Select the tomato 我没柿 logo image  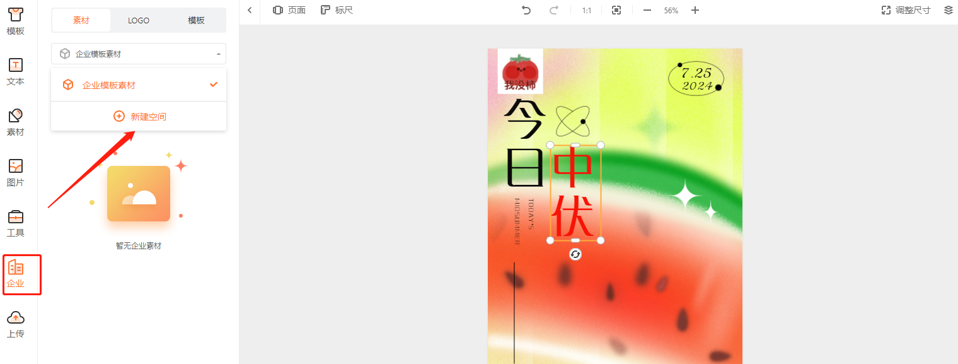click(x=520, y=71)
